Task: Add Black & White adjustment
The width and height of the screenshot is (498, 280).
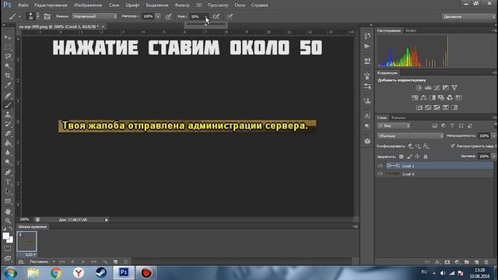Action: tap(433, 97)
